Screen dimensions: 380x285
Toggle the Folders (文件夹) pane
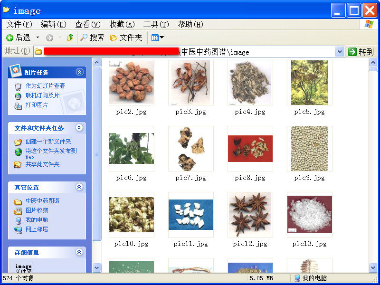click(126, 38)
